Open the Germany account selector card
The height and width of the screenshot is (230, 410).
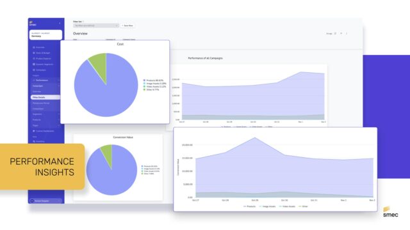pyautogui.click(x=45, y=35)
